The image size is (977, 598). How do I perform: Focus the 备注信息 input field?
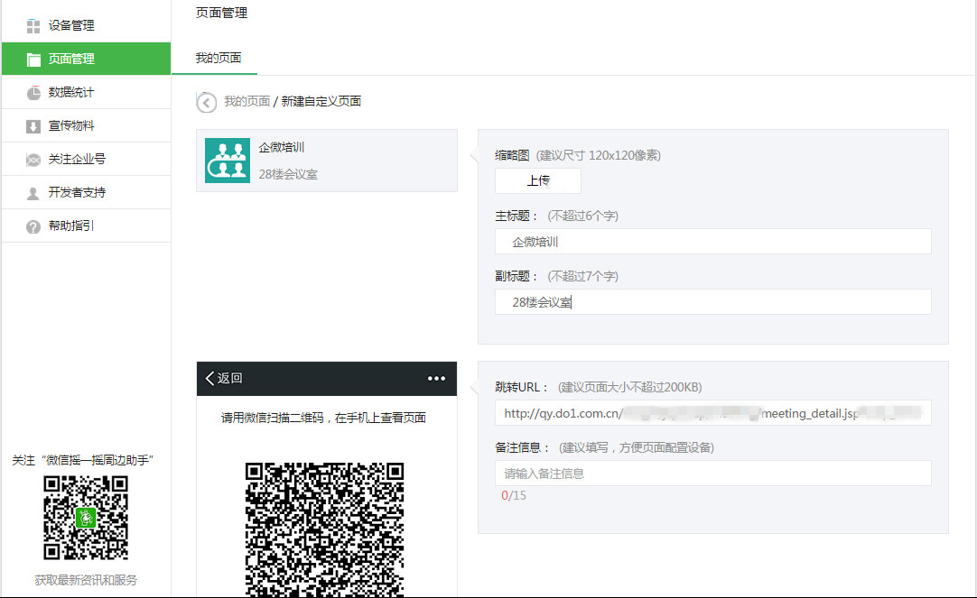(x=713, y=473)
